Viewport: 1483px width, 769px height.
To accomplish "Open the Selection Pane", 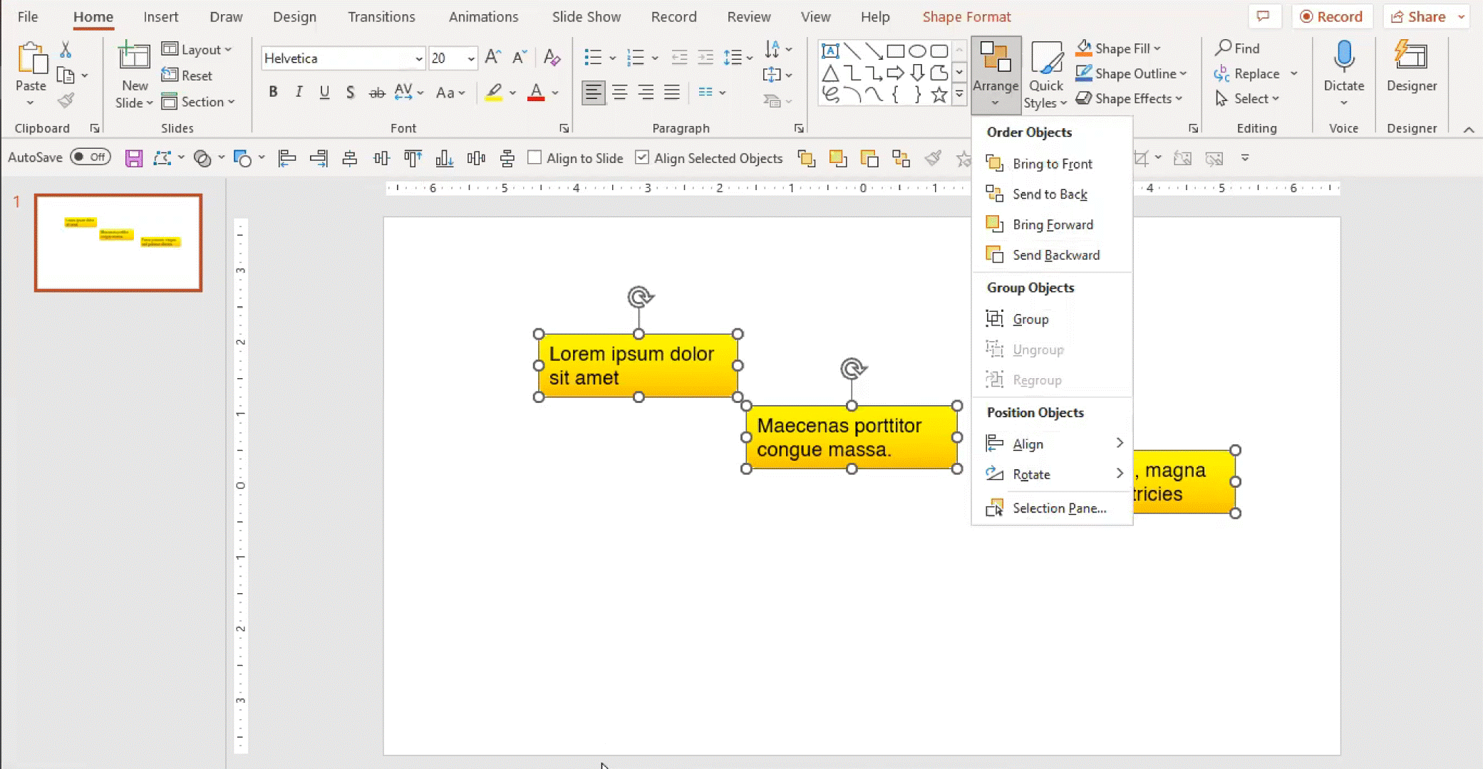I will pos(1059,508).
